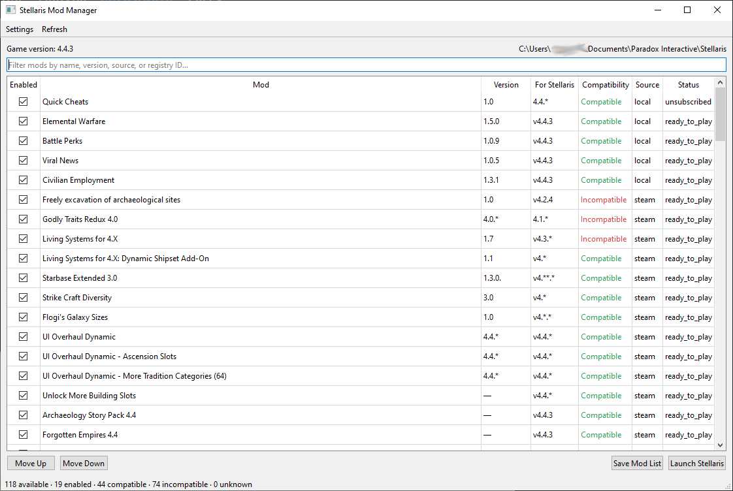Click the Game version 4.4.3 label
The width and height of the screenshot is (733, 491).
click(40, 48)
